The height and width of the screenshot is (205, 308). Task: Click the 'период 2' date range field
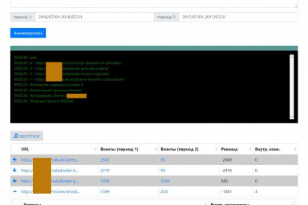[x=238, y=17]
